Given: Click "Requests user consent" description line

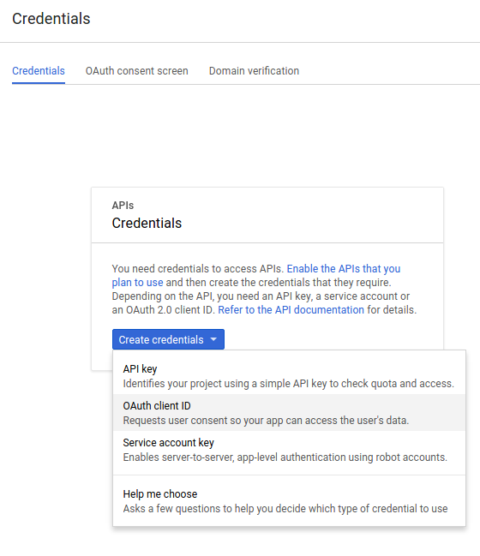Looking at the screenshot, I should pos(266,421).
